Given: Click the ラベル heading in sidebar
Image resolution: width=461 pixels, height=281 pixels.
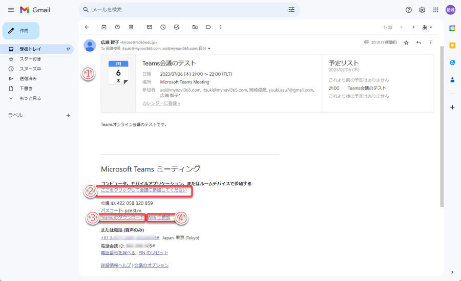Looking at the screenshot, I should 15,115.
